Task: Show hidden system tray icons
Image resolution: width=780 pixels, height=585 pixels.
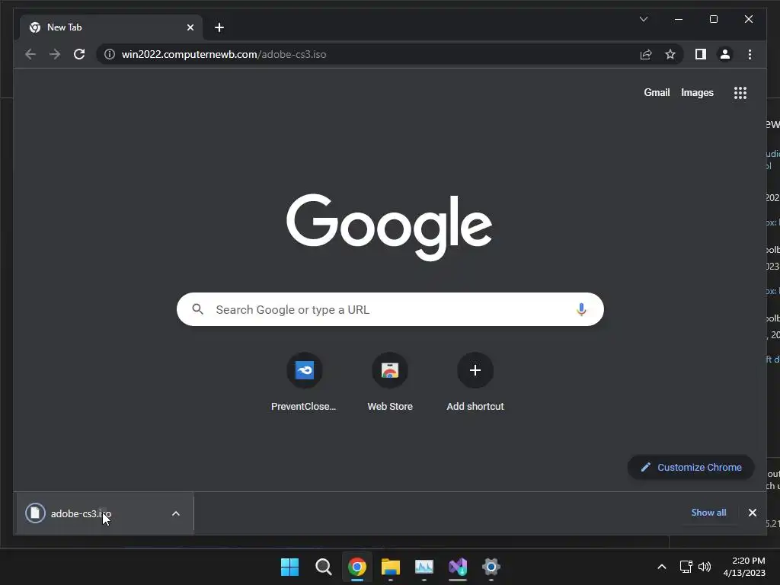Action: pyautogui.click(x=662, y=567)
